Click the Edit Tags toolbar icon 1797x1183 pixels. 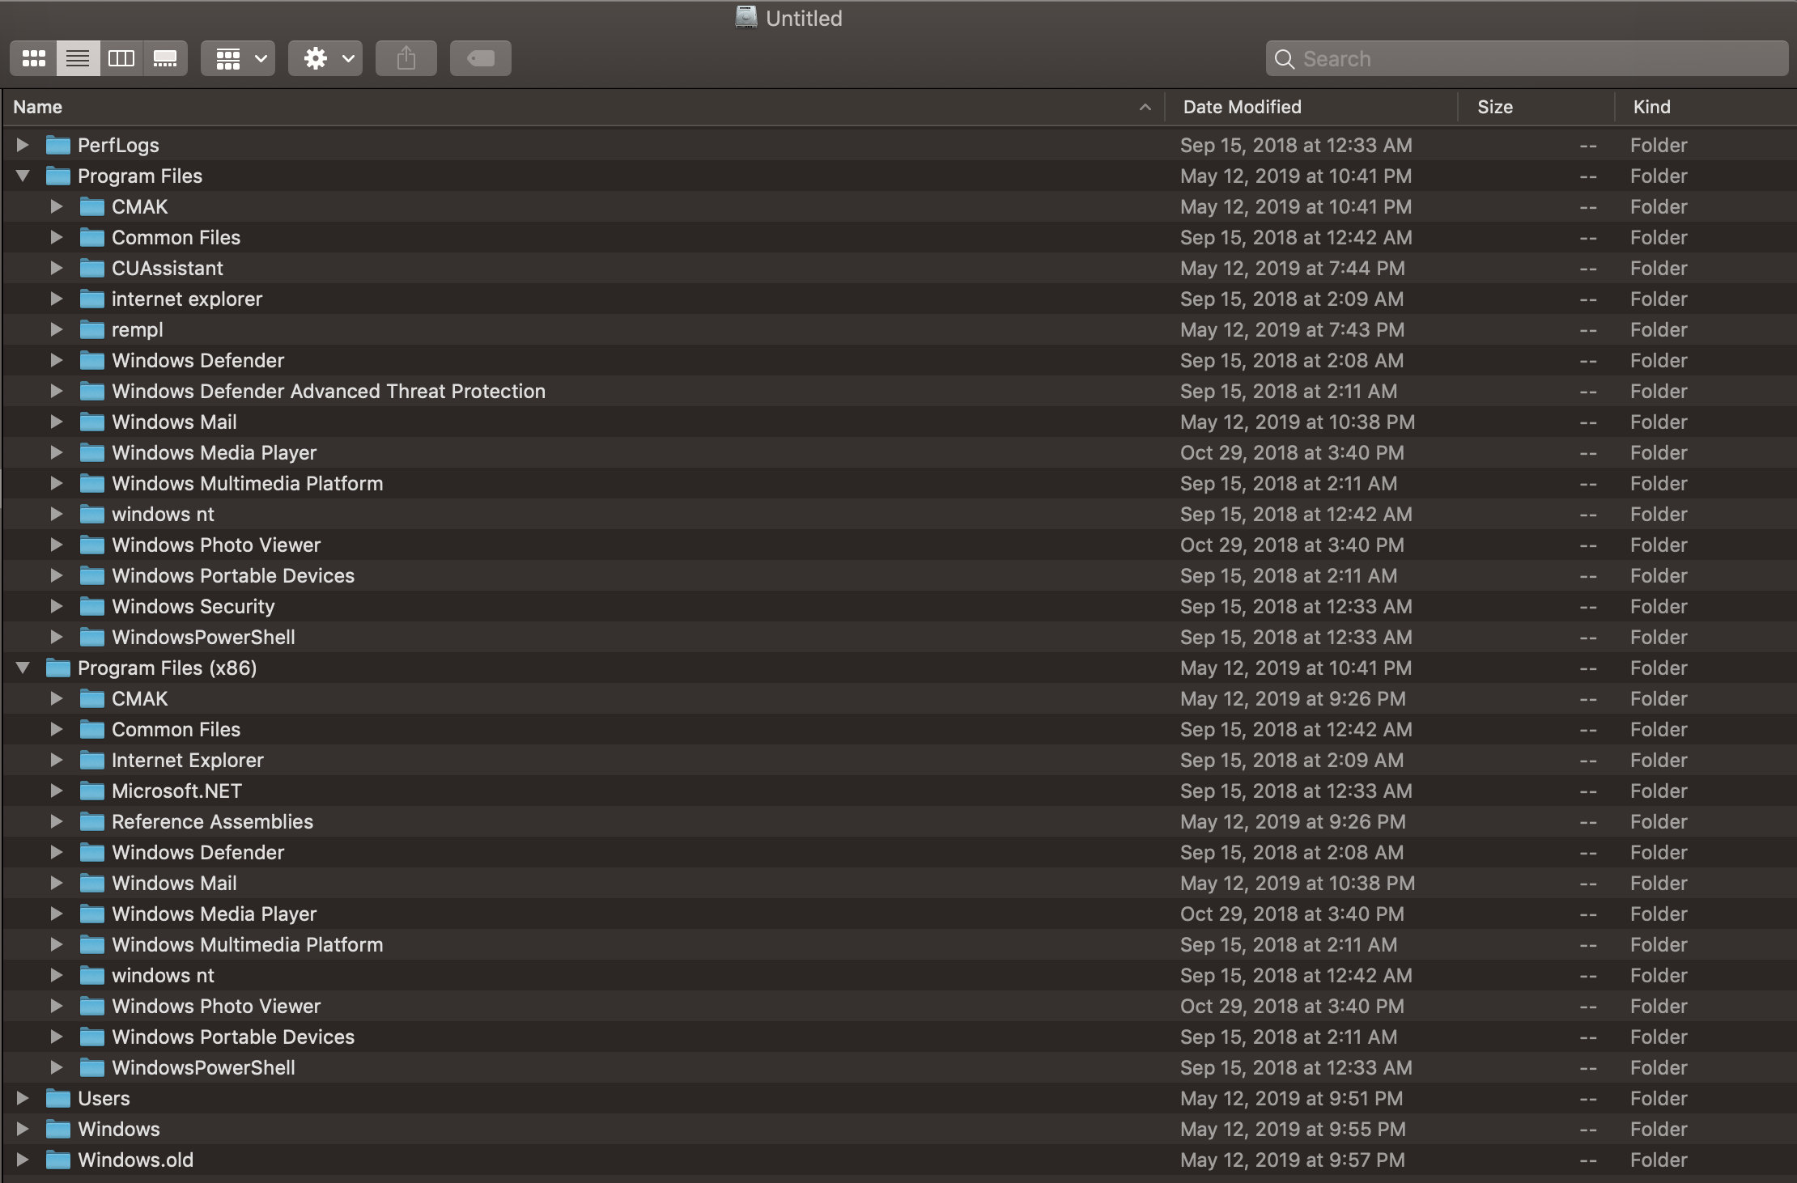[481, 58]
